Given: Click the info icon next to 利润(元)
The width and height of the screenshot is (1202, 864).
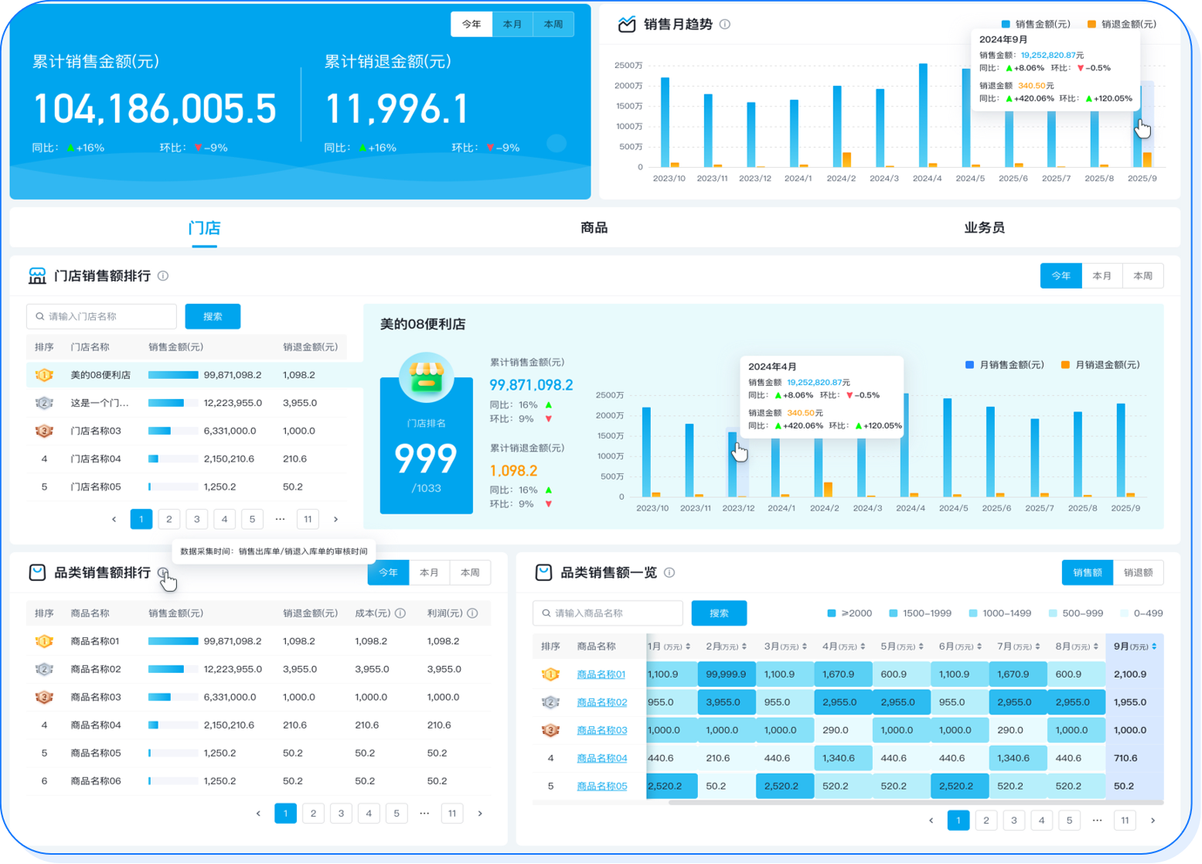Looking at the screenshot, I should pos(472,613).
